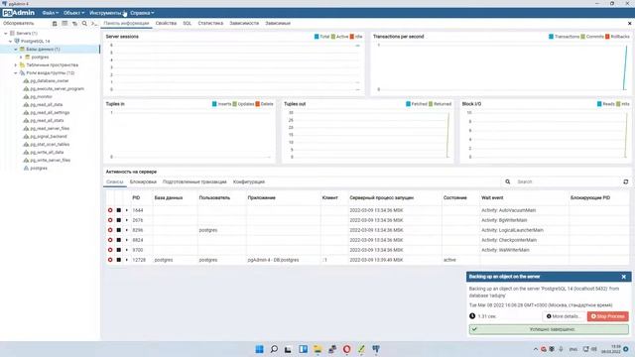This screenshot has width=635, height=357.
Task: Click the pgAdmin logo
Action: [x=19, y=13]
